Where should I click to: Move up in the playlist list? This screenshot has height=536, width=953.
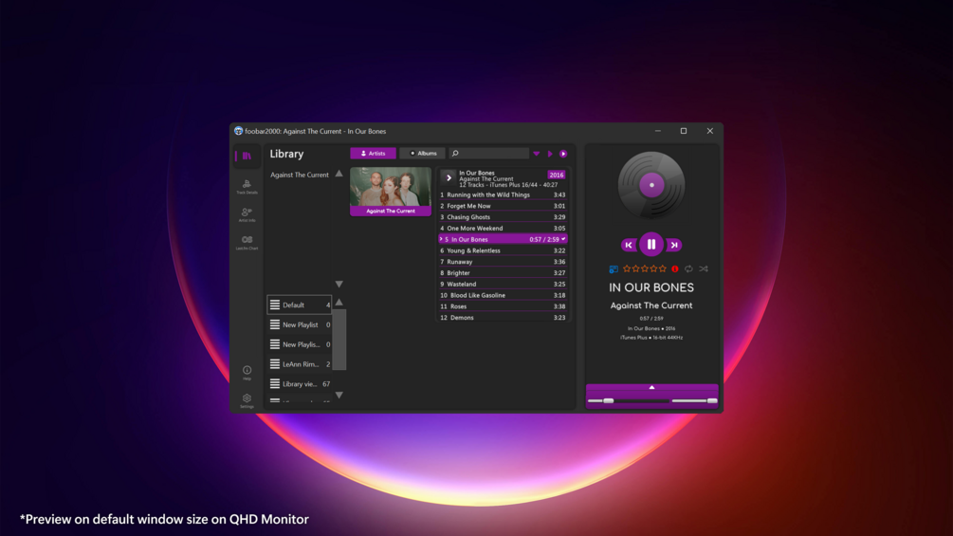point(339,302)
